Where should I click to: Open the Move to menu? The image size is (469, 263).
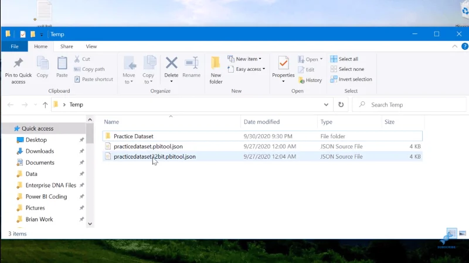pos(129,70)
